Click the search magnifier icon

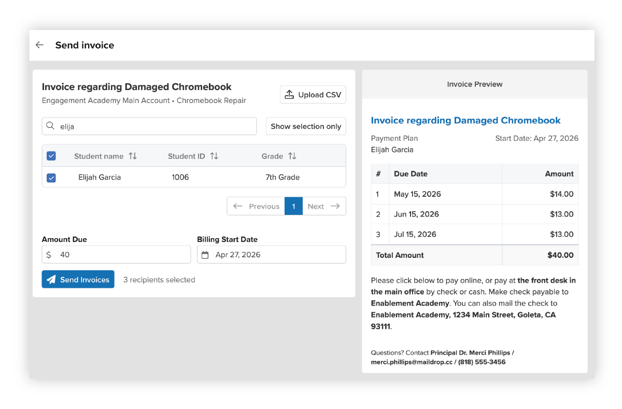pos(50,126)
